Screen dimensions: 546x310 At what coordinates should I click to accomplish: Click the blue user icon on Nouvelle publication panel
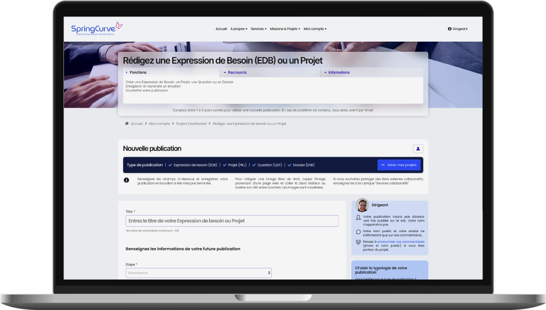tap(418, 148)
